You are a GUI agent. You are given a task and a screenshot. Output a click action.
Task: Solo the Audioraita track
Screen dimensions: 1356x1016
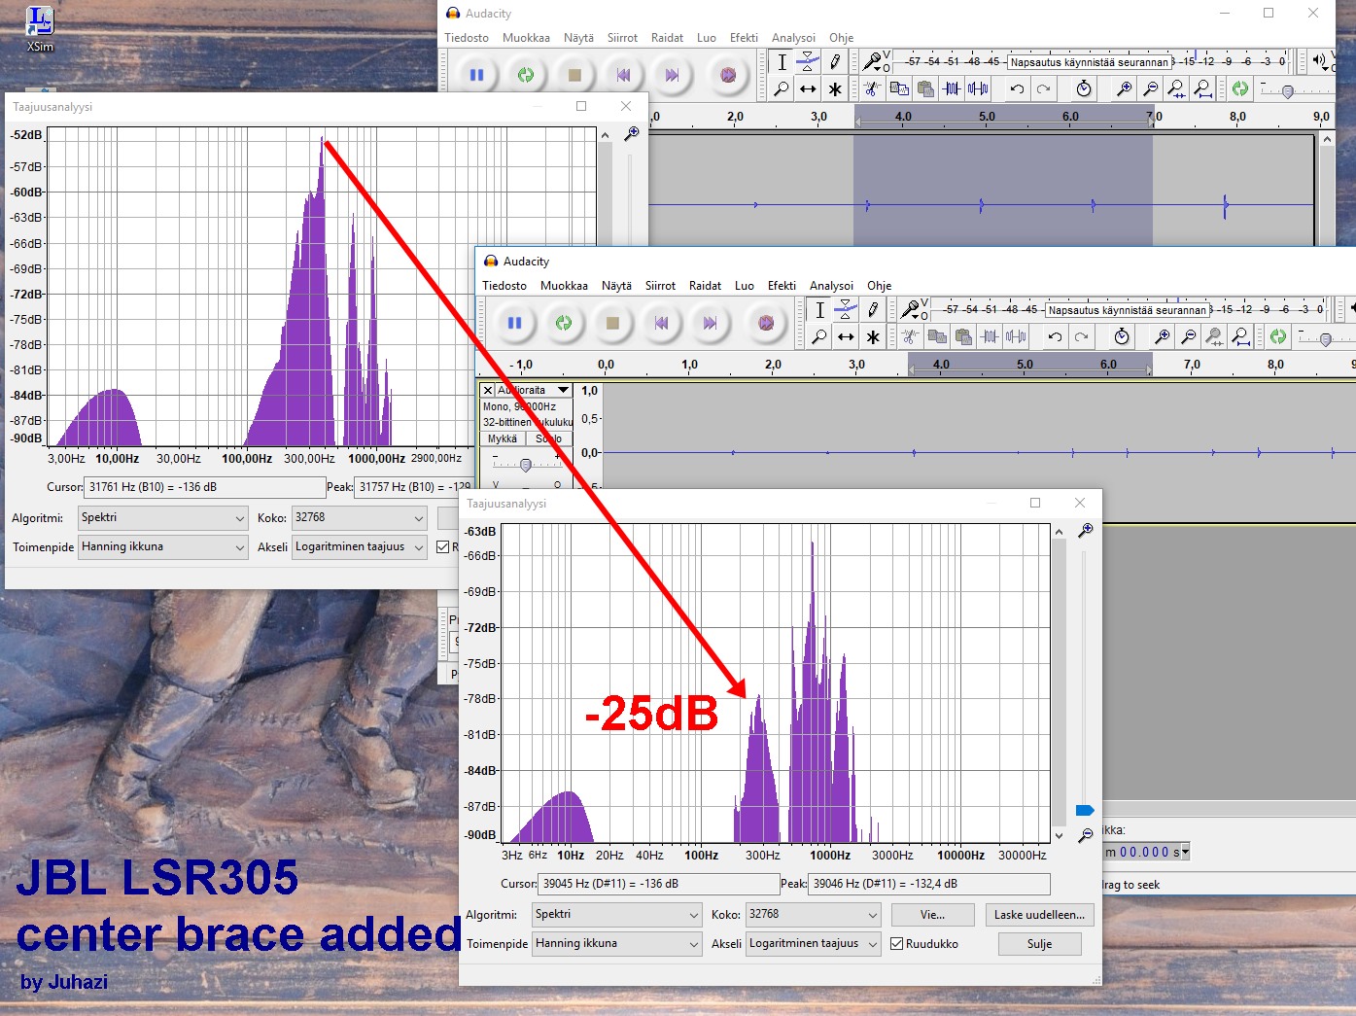(x=549, y=438)
